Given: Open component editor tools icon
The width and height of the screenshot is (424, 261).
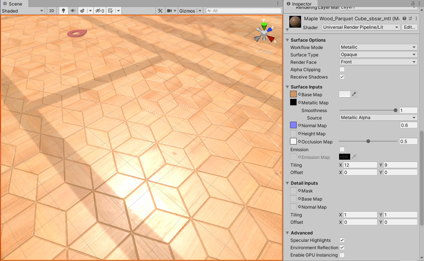Looking at the screenshot, I should click(x=160, y=11).
